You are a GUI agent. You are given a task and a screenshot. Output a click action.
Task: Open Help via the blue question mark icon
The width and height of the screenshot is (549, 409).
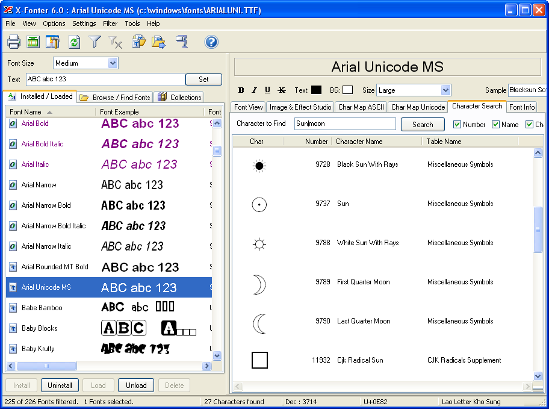click(x=211, y=42)
